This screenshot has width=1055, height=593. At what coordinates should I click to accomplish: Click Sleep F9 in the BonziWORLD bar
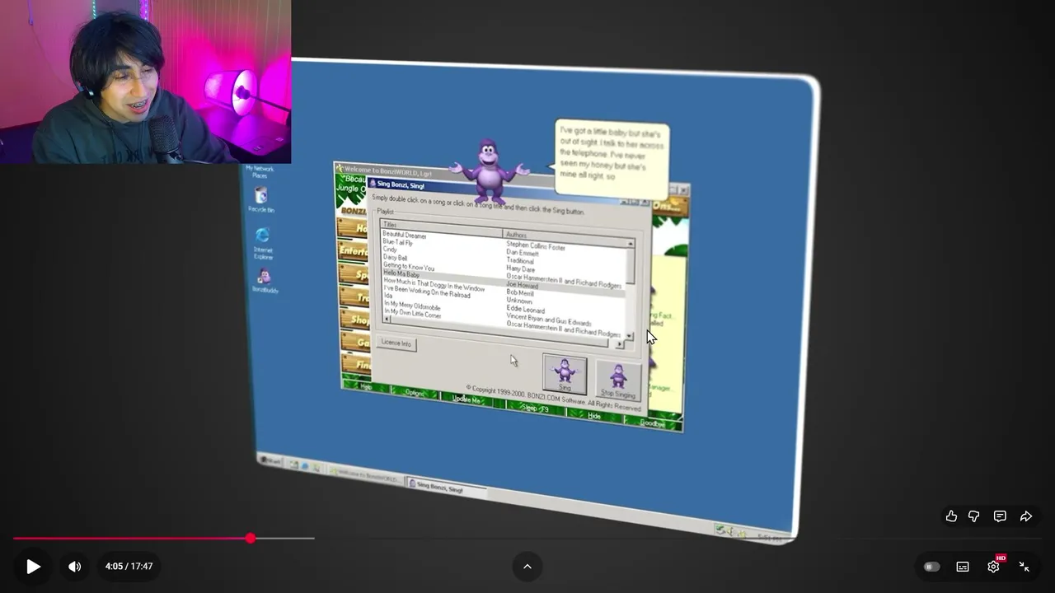pos(535,409)
